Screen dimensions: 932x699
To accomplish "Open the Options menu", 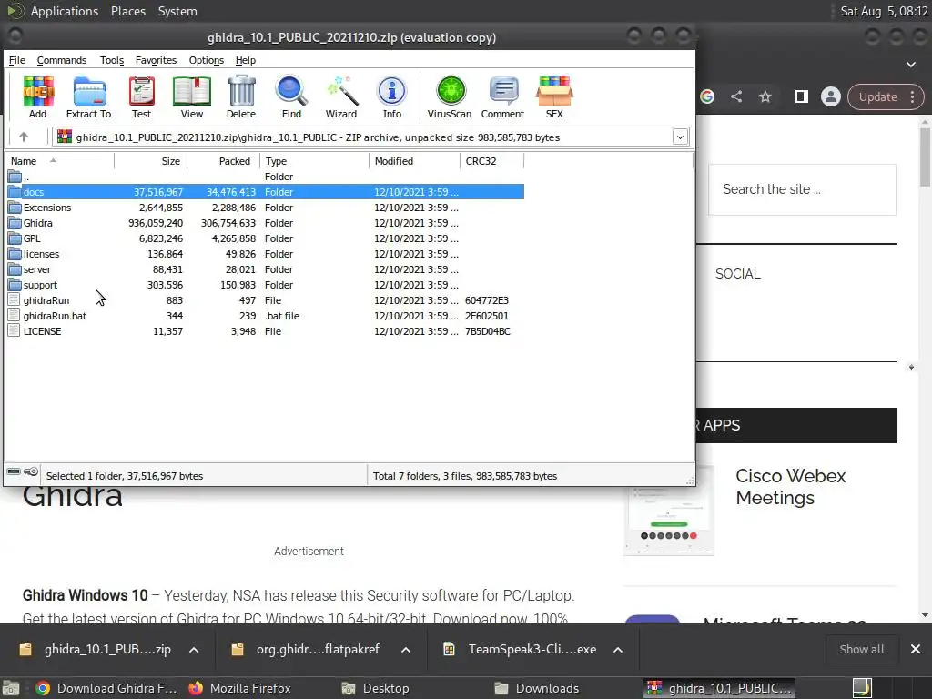I will tap(207, 60).
